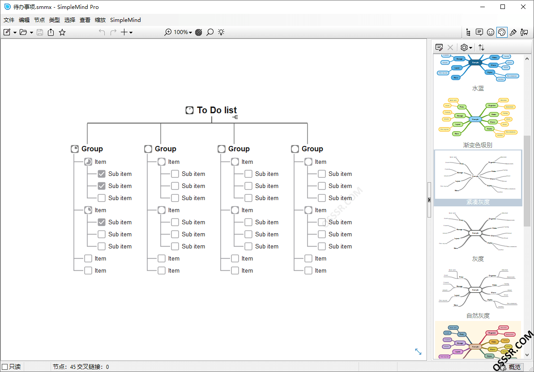Open the gear settings dropdown arrow in panel
Screen dimensions: 534x372
470,48
